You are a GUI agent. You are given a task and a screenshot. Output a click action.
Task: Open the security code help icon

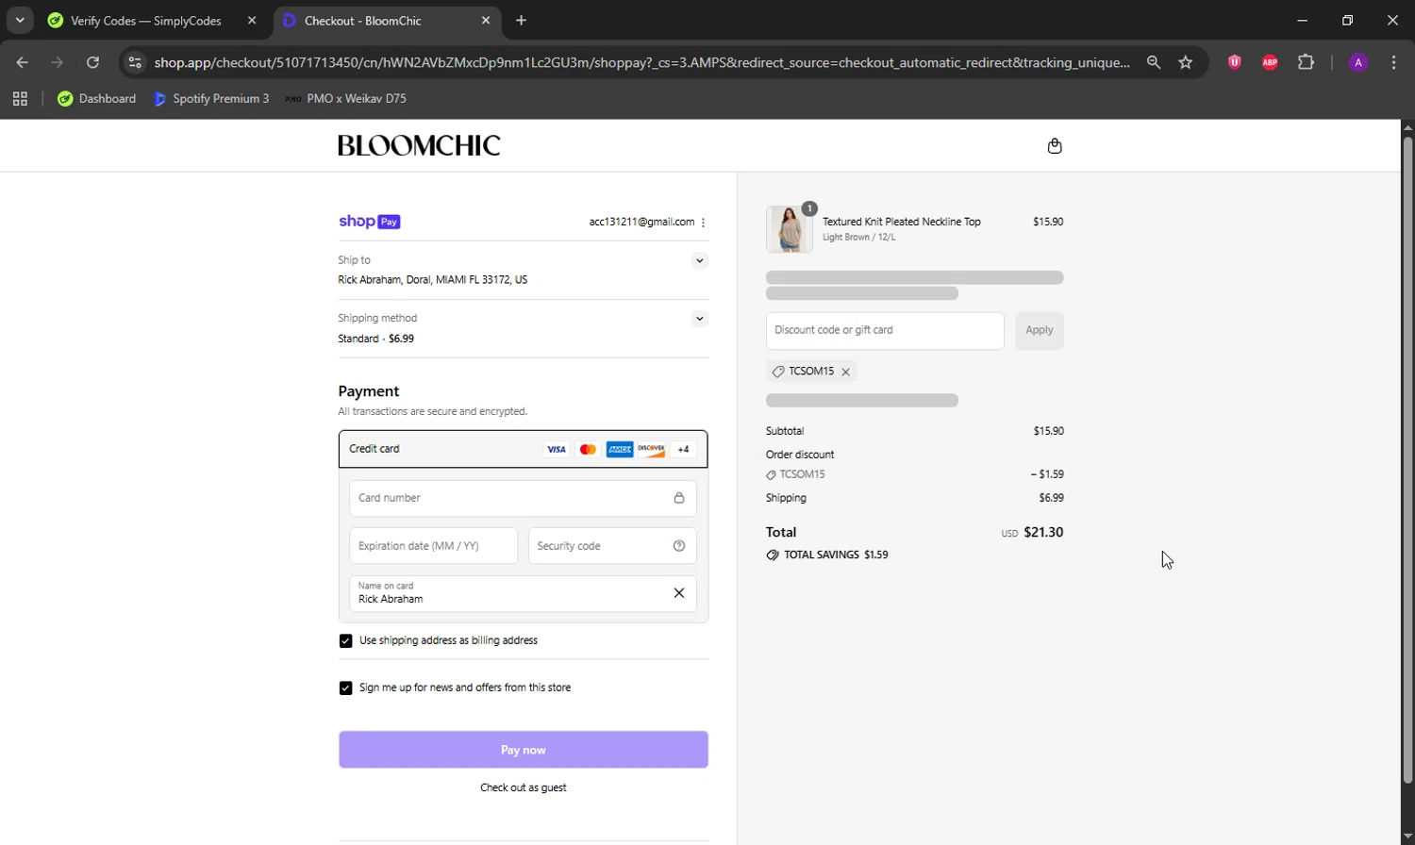[678, 546]
